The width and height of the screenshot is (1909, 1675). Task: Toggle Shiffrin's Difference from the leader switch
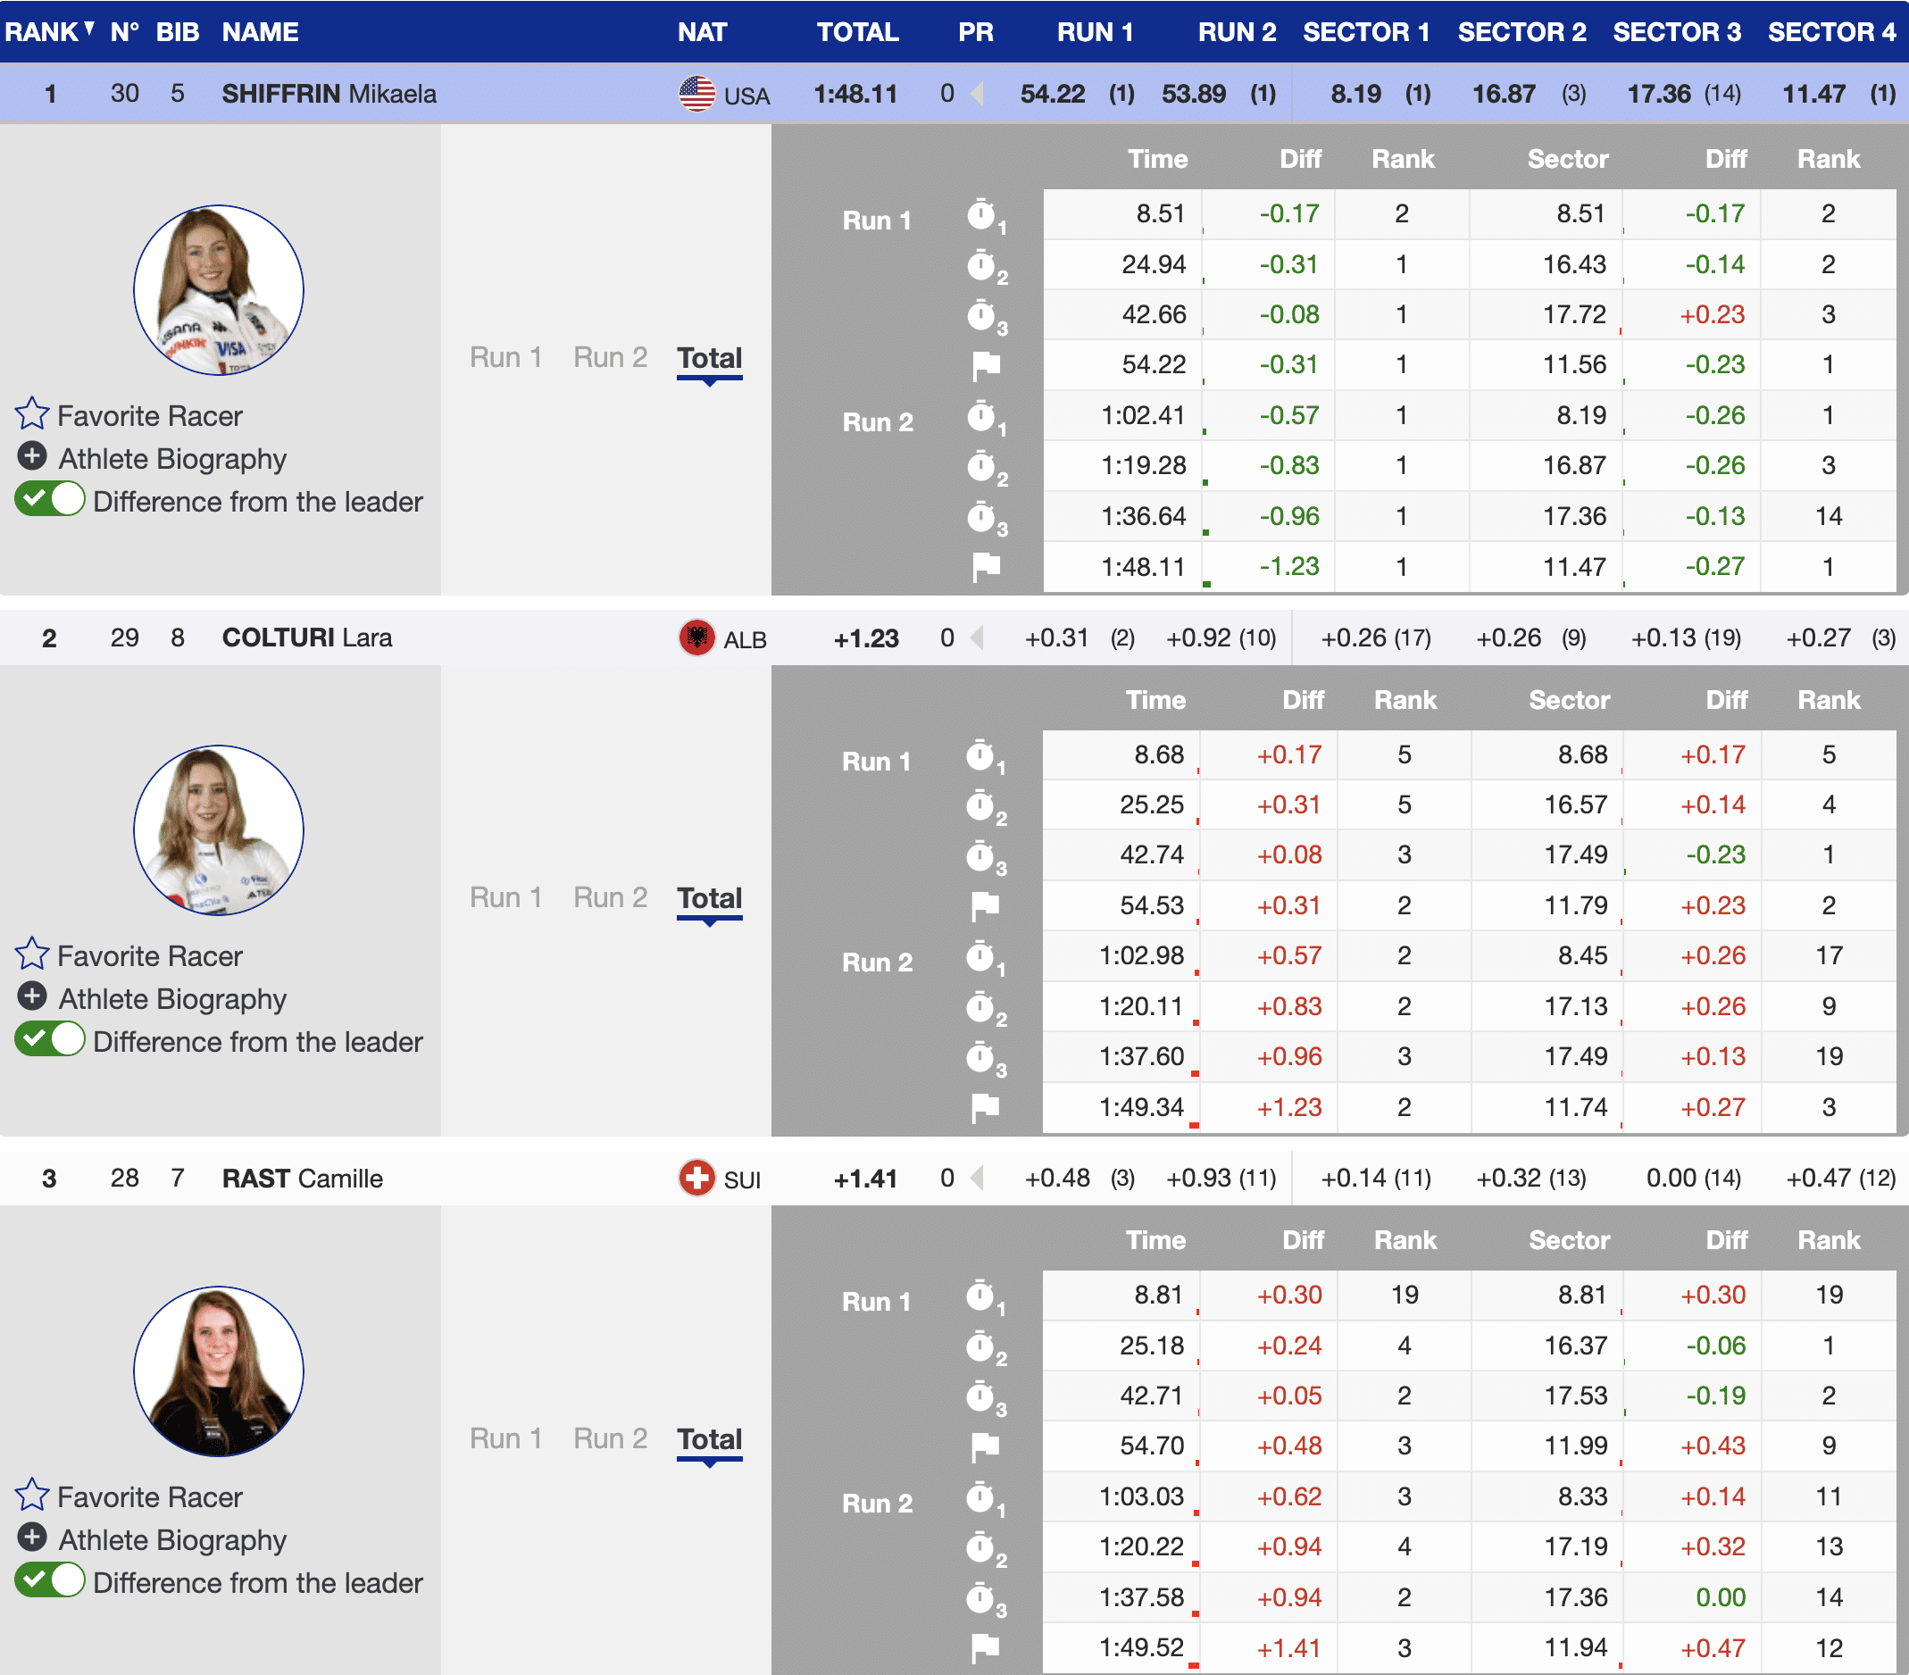[50, 499]
